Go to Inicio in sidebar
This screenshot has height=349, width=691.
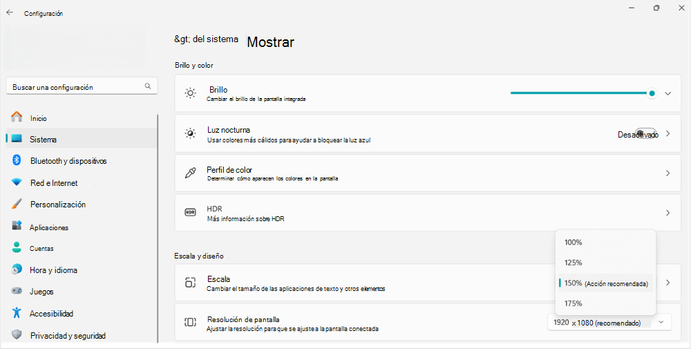point(82,117)
